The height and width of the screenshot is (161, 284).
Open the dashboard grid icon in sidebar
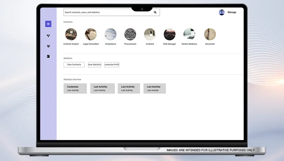[48, 24]
